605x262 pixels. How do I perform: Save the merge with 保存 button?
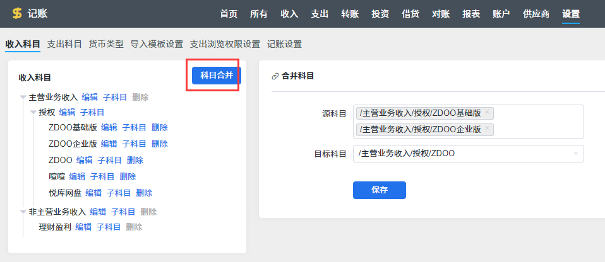pos(379,190)
